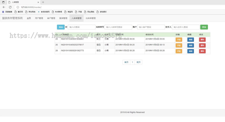Reload the page with refresh icon
This screenshot has height=122, width=225.
10,7
